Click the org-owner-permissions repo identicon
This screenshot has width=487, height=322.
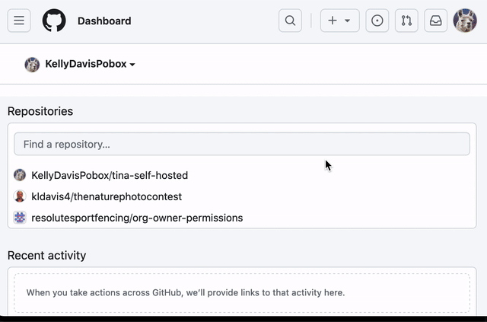coord(20,218)
